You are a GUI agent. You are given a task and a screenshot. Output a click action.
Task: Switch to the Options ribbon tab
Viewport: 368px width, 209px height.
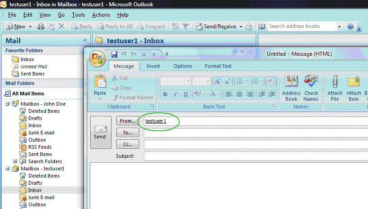point(183,66)
